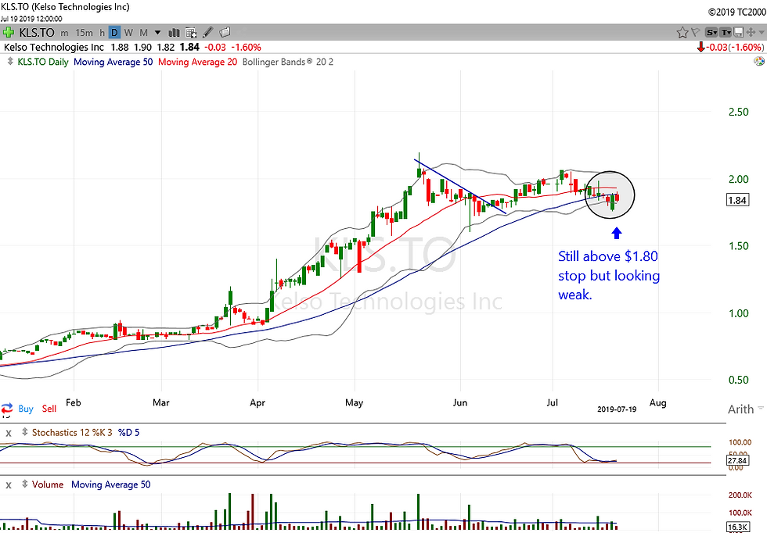Switch to Monthly 'M' timeframe
Screen dimensions: 767x536
tap(143, 33)
